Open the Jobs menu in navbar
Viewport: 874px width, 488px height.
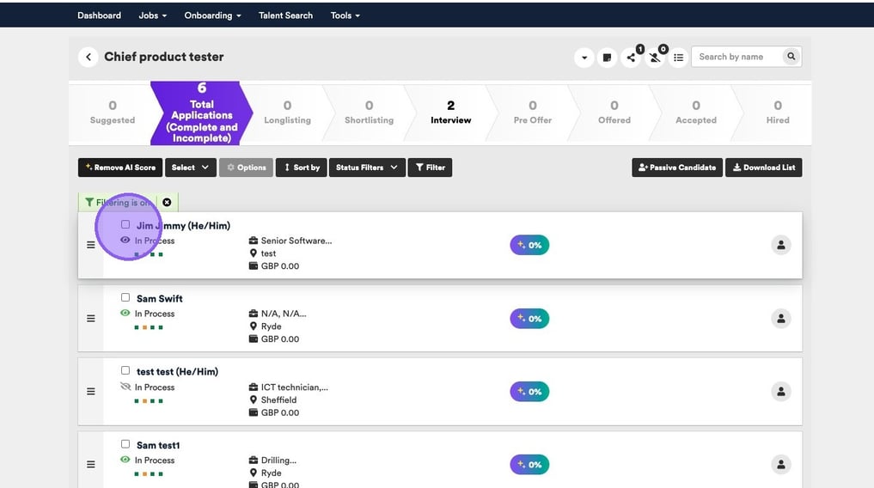[x=152, y=15]
